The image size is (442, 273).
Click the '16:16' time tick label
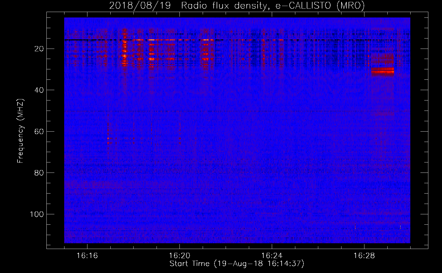tap(87, 256)
